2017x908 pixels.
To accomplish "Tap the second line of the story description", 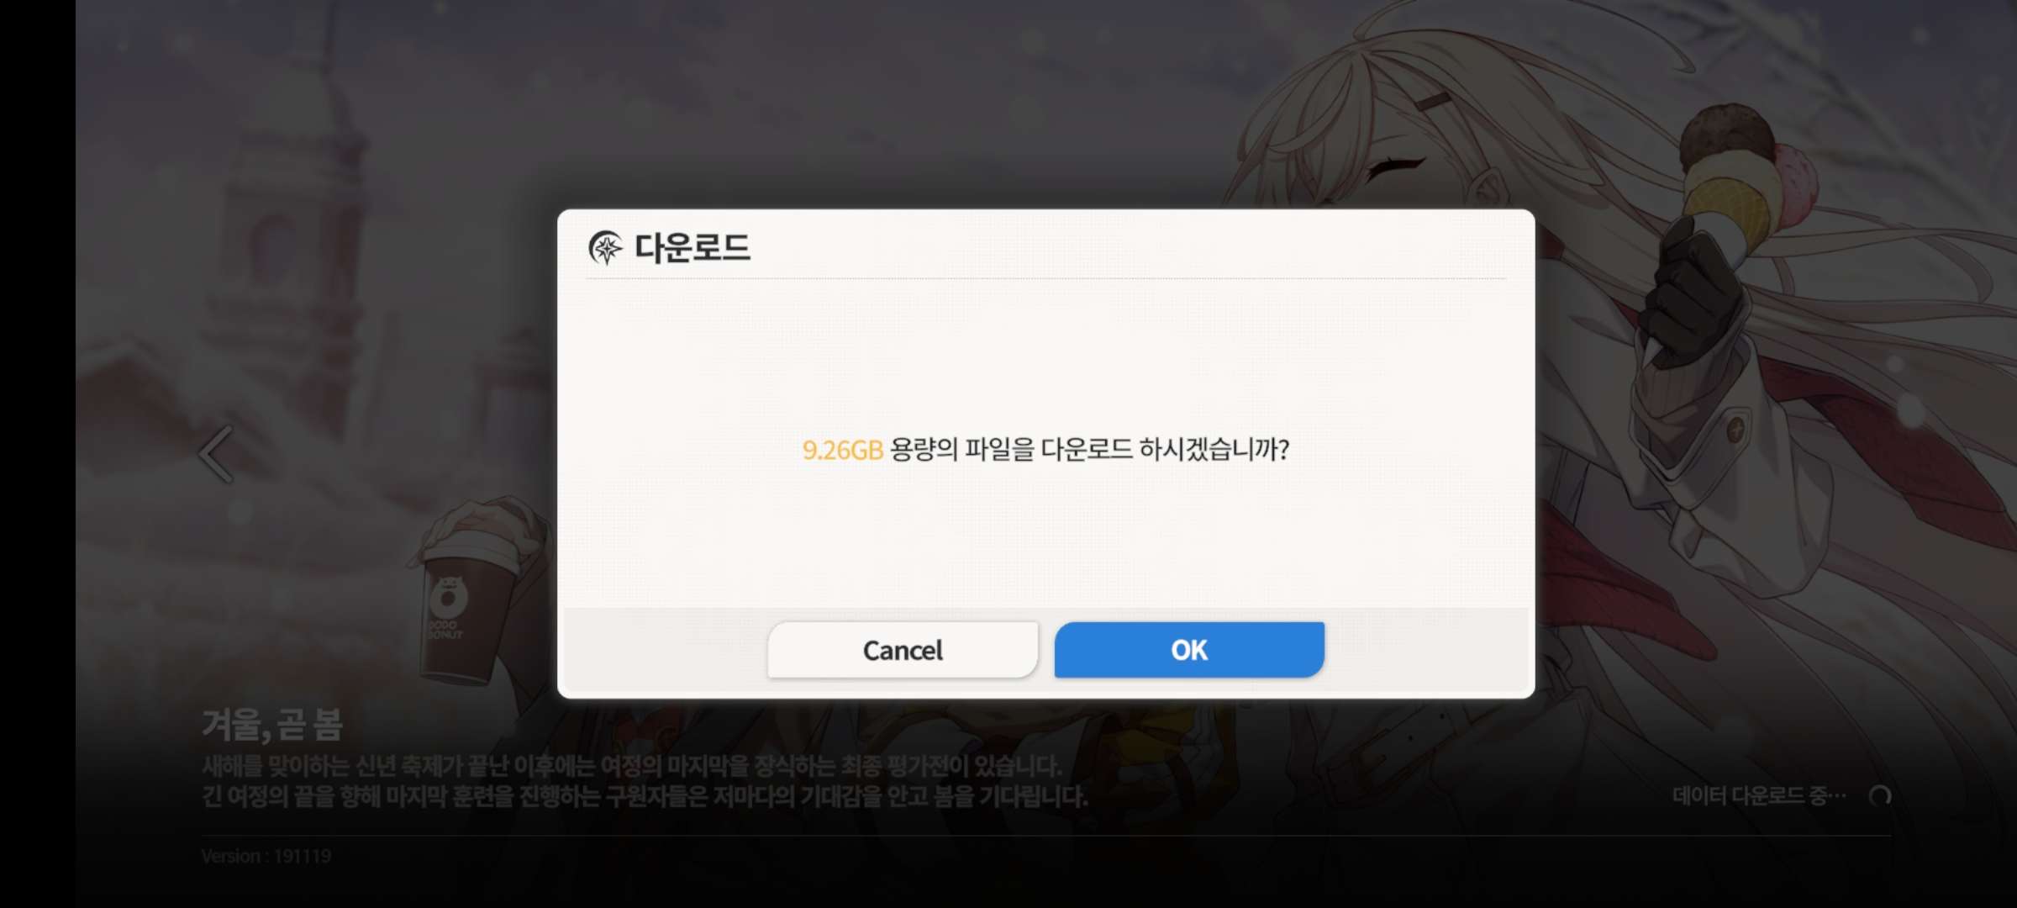I will pyautogui.click(x=645, y=796).
